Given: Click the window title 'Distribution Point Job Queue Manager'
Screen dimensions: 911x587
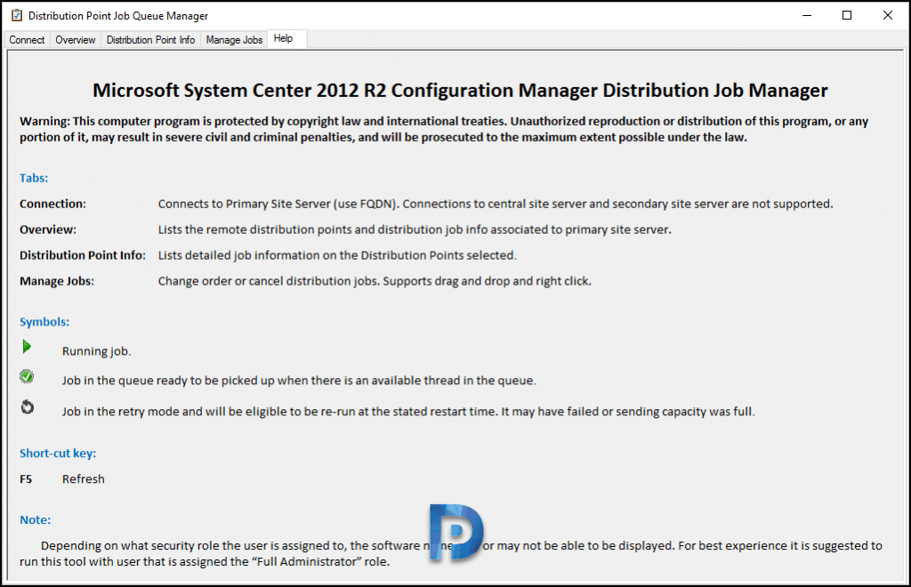Looking at the screenshot, I should 118,16.
